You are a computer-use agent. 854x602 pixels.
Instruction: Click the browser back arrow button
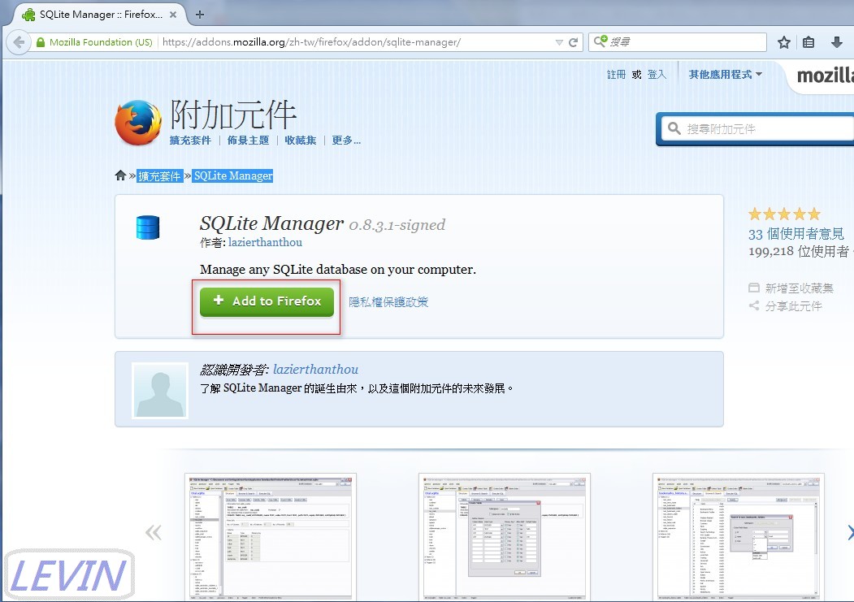19,42
